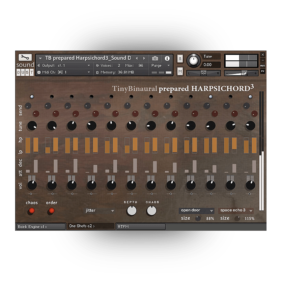Screen dimensions: 282x282
Task: Open the open door reverb dropdown
Action: [196, 210]
